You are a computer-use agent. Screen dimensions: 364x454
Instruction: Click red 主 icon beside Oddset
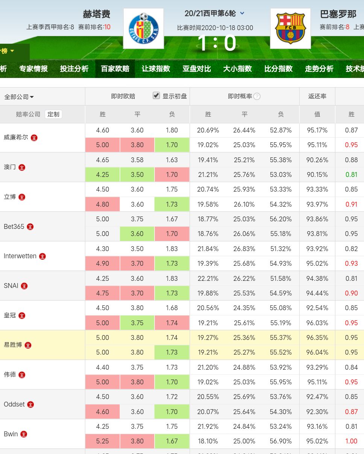30,405
